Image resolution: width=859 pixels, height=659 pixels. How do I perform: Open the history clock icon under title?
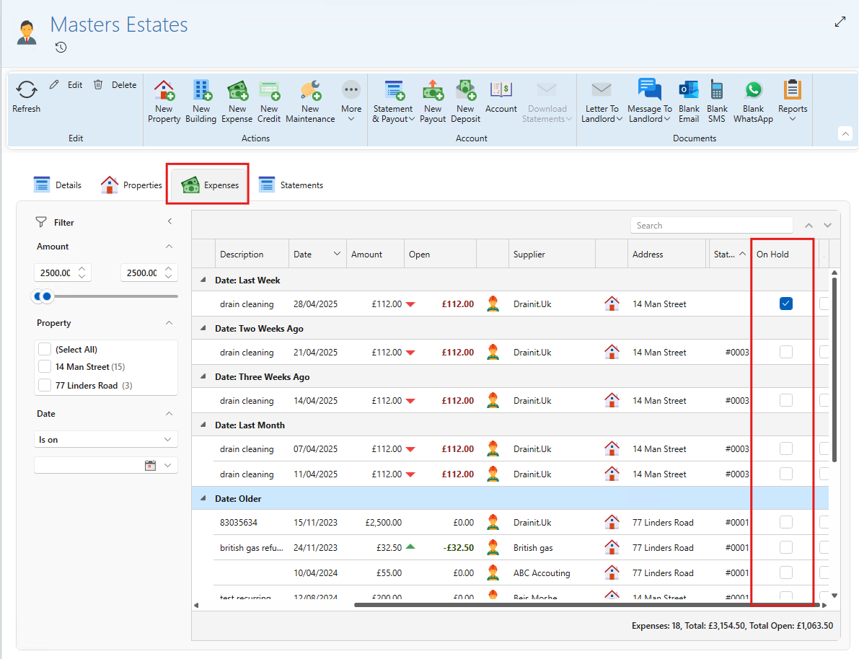click(61, 48)
